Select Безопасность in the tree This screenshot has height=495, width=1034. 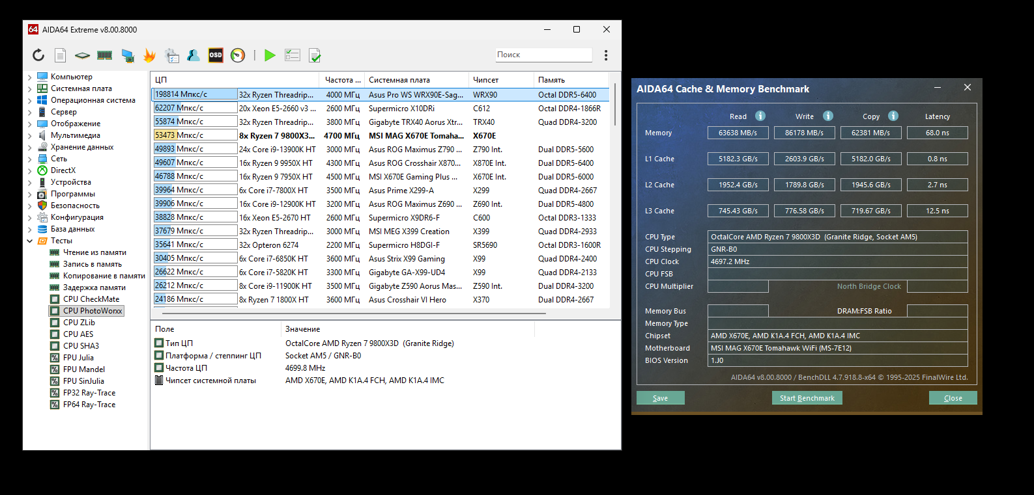coord(75,206)
